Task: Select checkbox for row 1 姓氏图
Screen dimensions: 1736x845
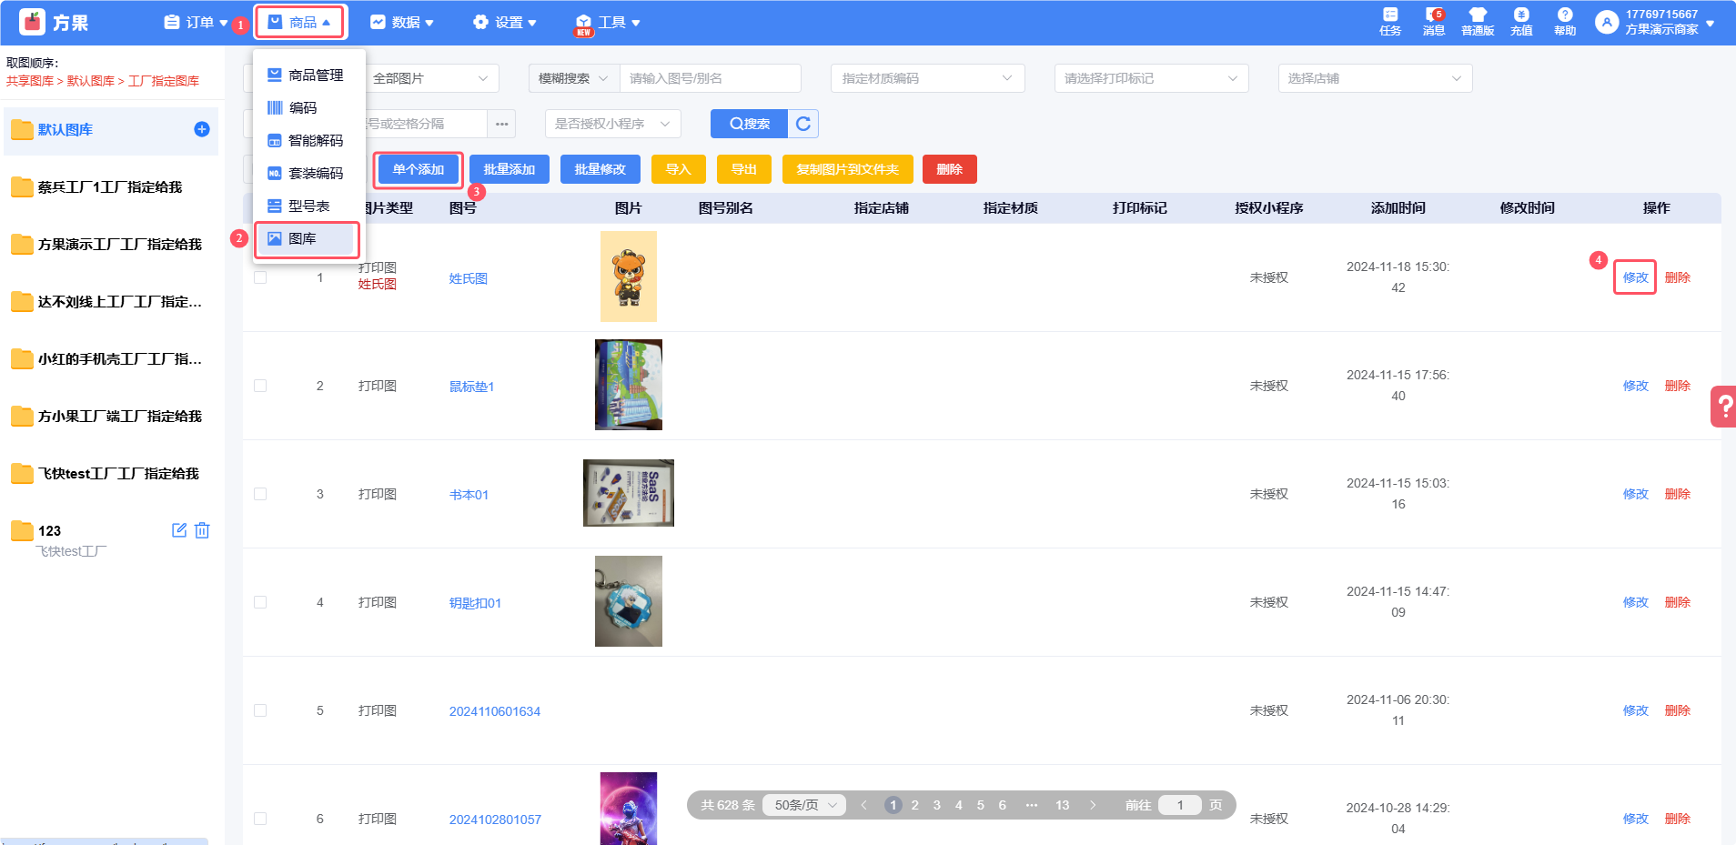Action: point(260,277)
